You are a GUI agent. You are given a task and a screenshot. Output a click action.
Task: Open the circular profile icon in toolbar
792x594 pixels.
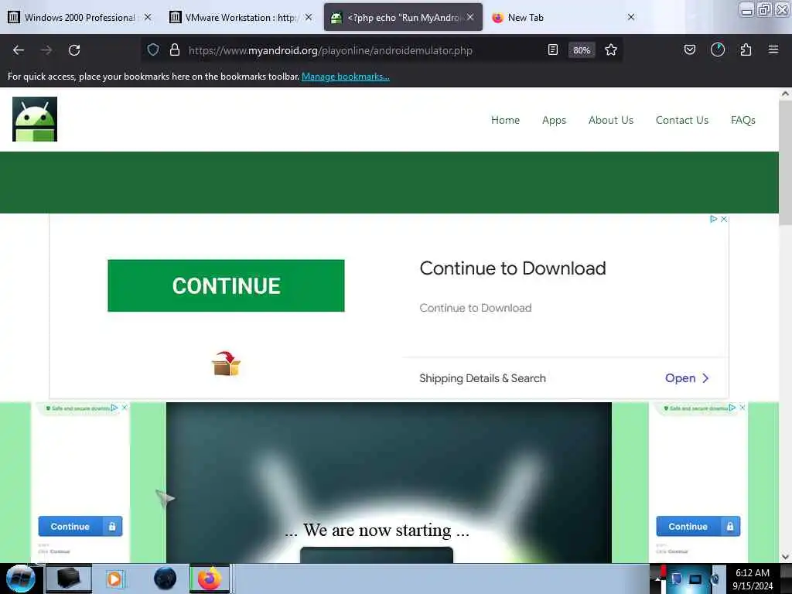coord(718,49)
